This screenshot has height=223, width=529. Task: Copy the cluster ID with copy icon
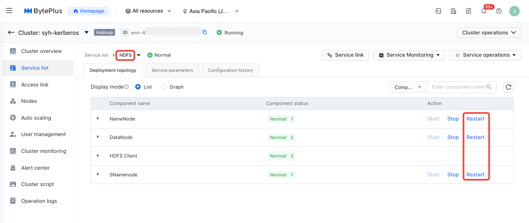(205, 32)
